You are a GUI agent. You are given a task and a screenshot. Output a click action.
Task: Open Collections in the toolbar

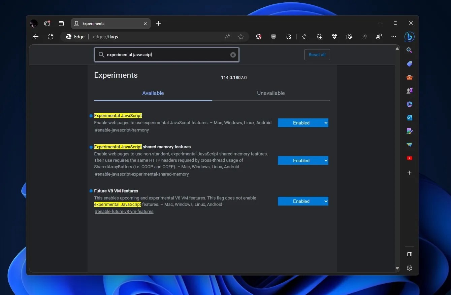coord(319,37)
